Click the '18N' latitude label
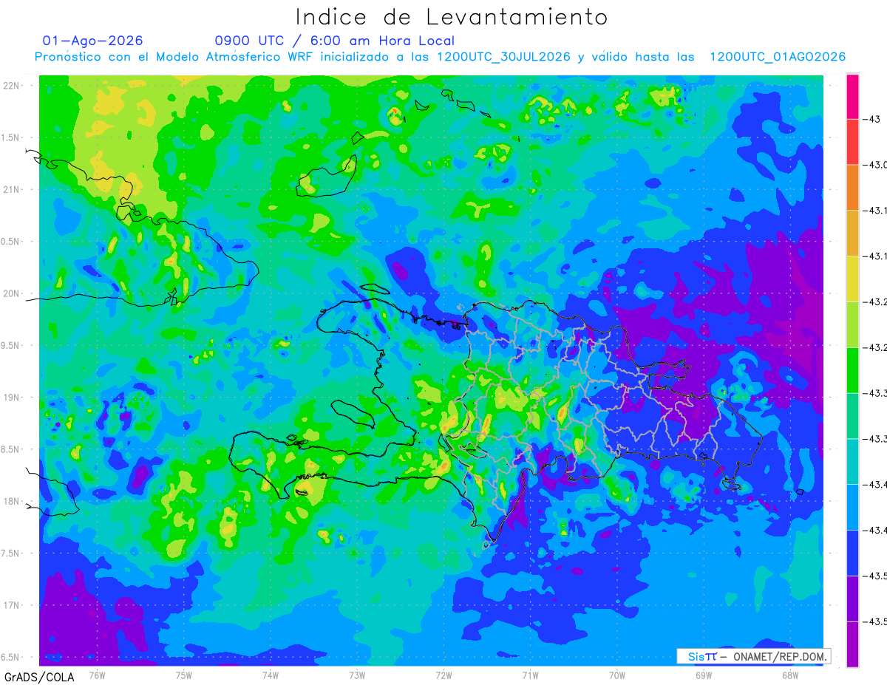Screen dimensions: 887x685 [x=12, y=501]
